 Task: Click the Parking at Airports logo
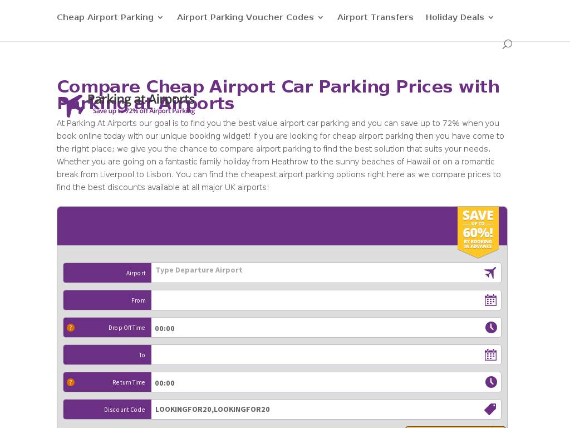coord(127,105)
